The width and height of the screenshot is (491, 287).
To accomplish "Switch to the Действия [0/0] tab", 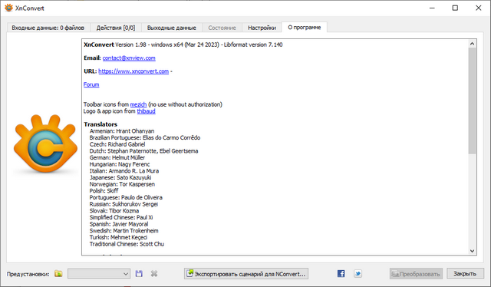I will (116, 28).
